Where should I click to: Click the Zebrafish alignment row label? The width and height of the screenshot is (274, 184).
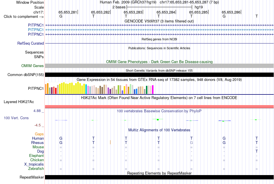coord(36,169)
